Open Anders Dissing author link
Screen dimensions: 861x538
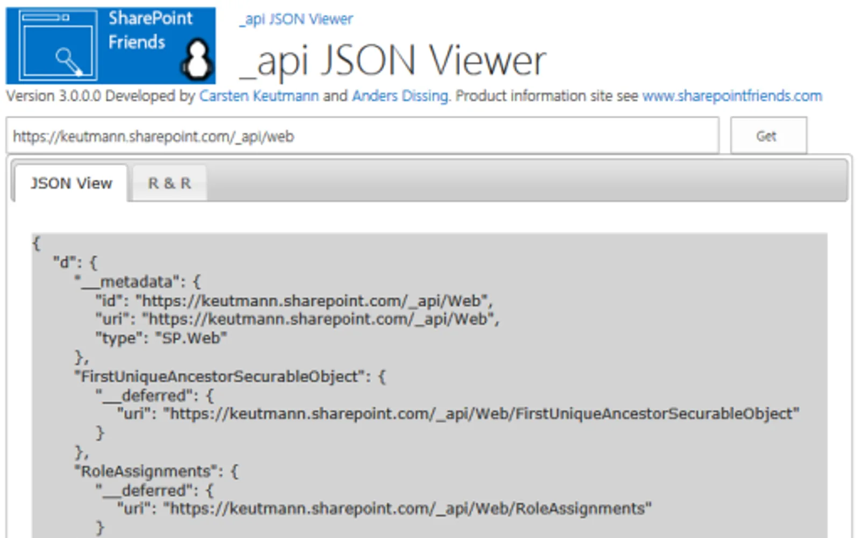(400, 96)
